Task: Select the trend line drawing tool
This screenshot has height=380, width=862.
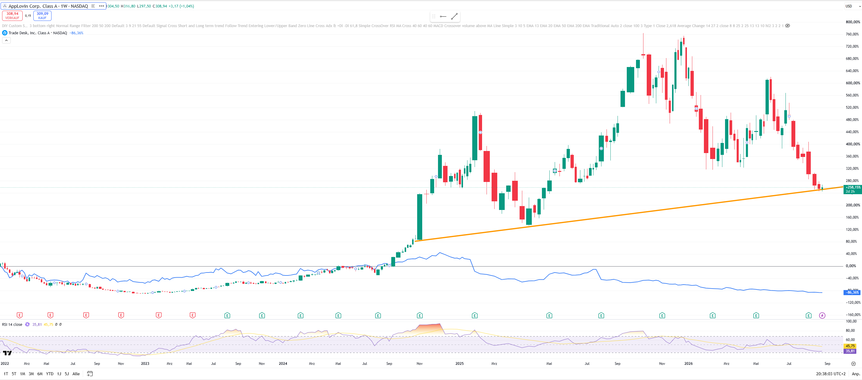Action: coord(454,16)
